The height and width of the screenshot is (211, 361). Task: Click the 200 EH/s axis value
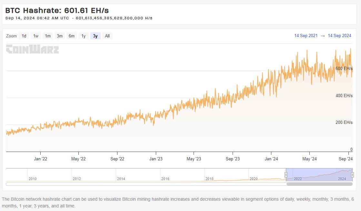[x=344, y=122]
